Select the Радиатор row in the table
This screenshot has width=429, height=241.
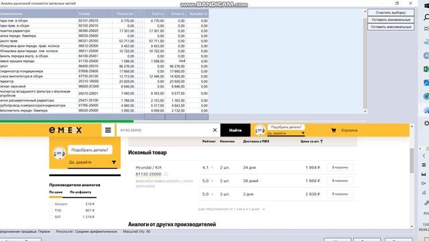pyautogui.click(x=104, y=81)
